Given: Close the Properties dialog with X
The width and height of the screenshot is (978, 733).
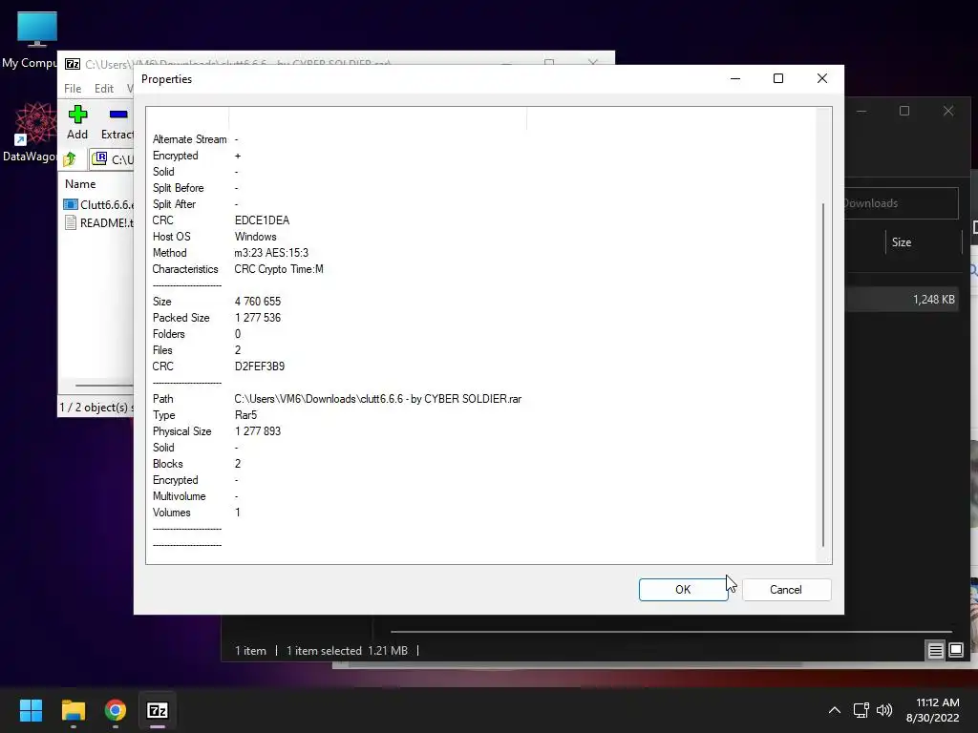Looking at the screenshot, I should click(x=822, y=78).
